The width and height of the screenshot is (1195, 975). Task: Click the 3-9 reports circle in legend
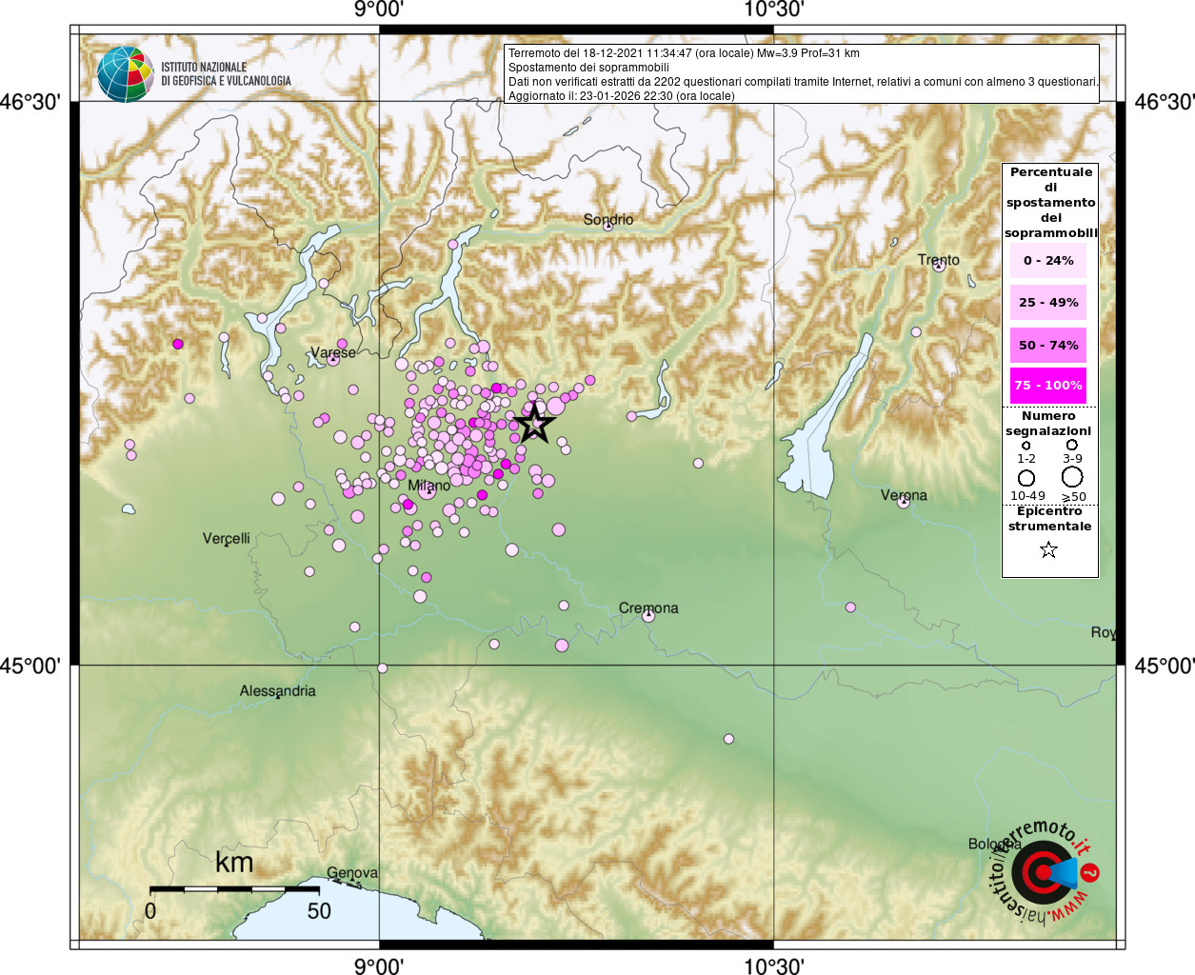[1072, 445]
